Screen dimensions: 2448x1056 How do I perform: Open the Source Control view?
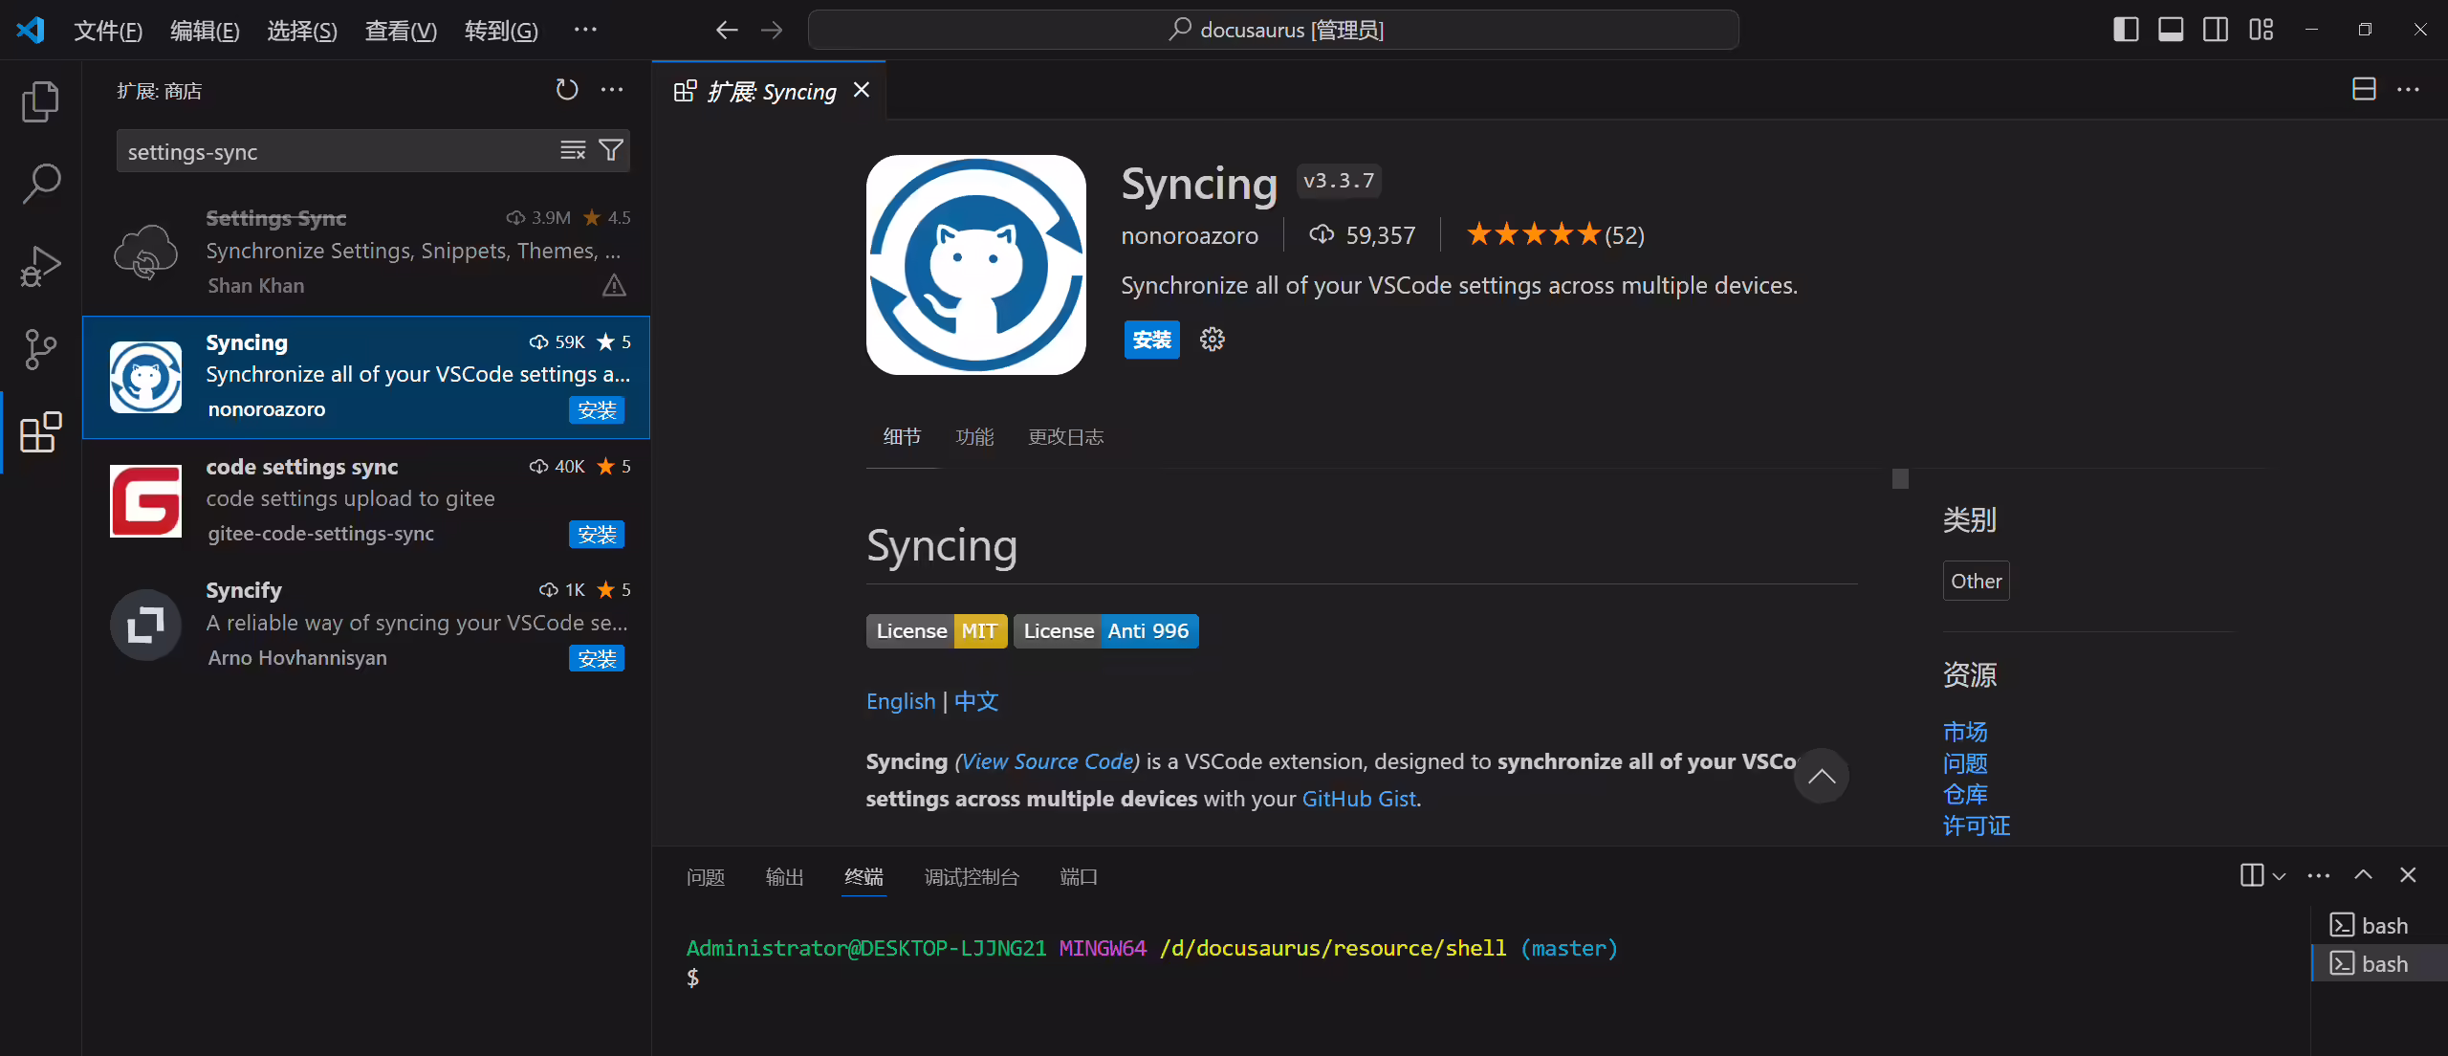(40, 349)
